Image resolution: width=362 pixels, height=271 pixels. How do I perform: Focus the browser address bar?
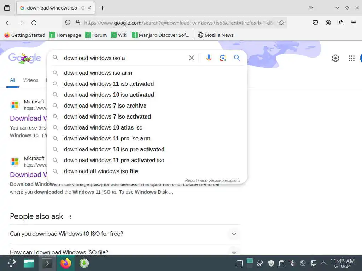coord(179,23)
